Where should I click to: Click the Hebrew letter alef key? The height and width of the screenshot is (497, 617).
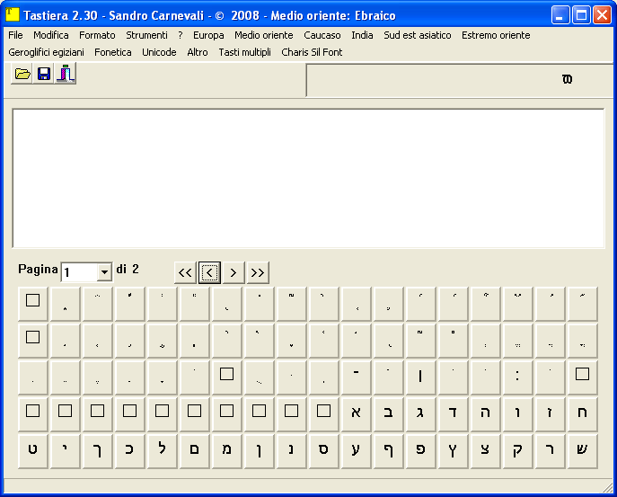[x=356, y=413]
